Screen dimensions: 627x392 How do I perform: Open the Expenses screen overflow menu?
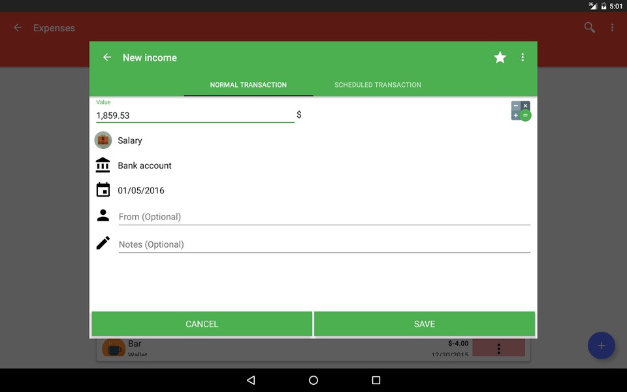tap(612, 27)
